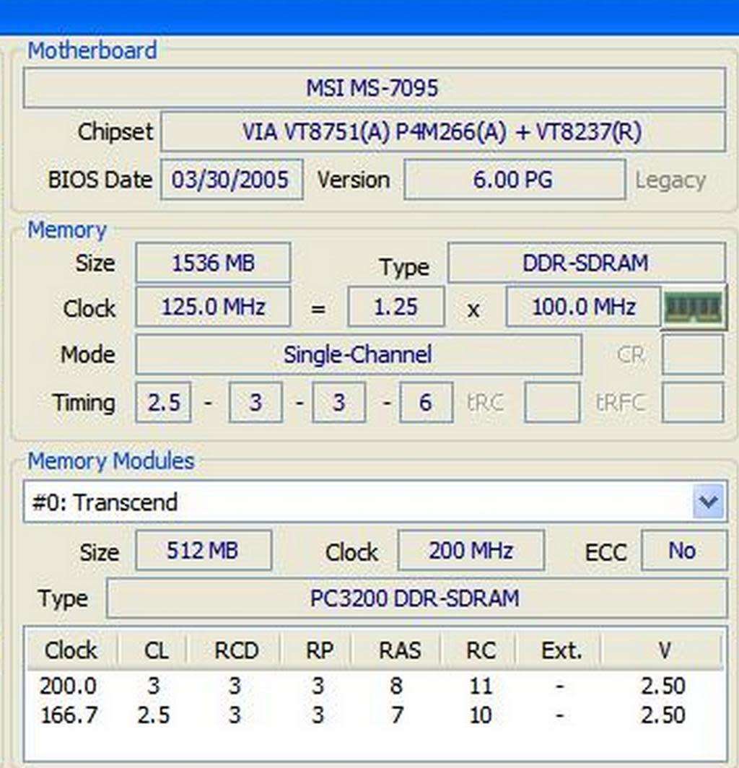This screenshot has height=768, width=739.
Task: Select the BIOS Version 6.00 PG field
Action: point(514,180)
